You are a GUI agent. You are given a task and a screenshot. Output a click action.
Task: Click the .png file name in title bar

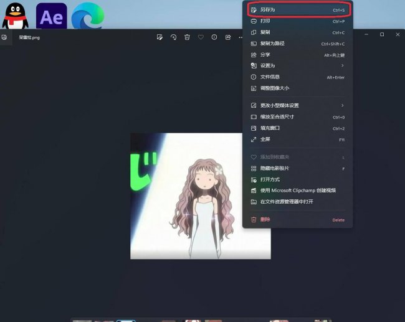(29, 37)
